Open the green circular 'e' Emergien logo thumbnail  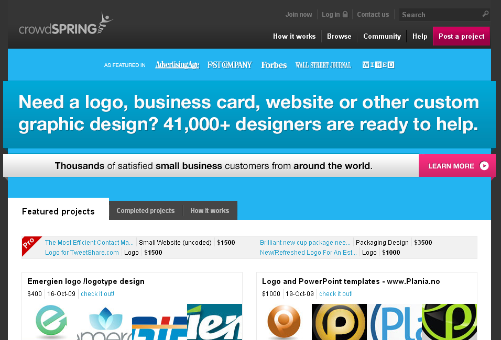(51, 322)
